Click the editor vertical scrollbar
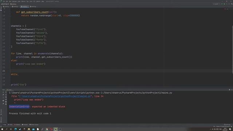The image size is (233, 131). coord(232,49)
